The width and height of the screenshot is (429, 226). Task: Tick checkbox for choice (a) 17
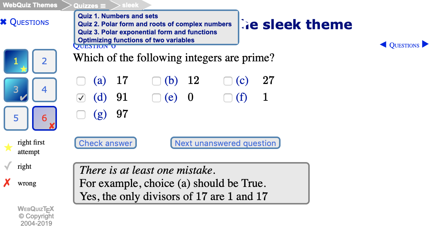tap(81, 81)
